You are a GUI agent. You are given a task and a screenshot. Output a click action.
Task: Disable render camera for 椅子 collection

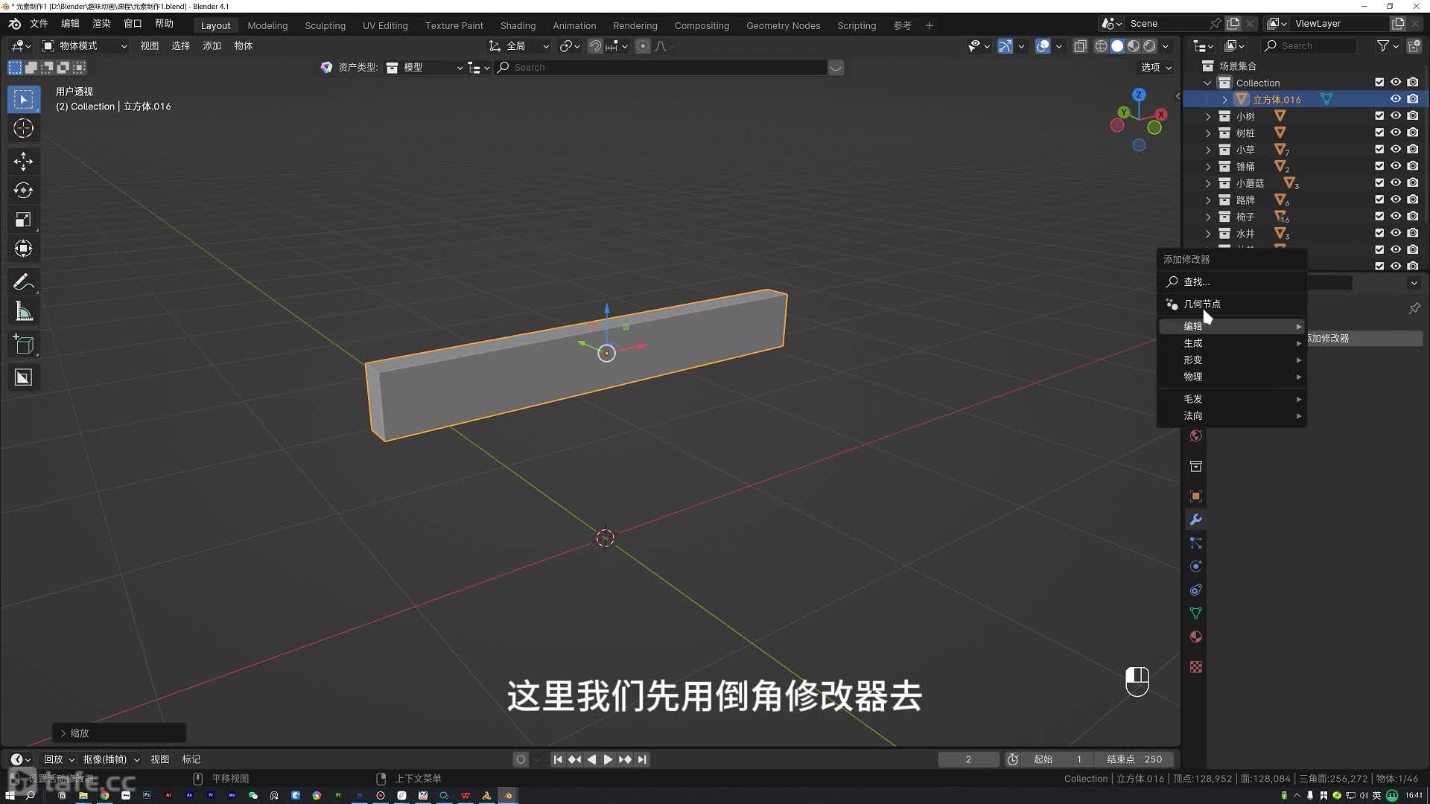click(1413, 217)
